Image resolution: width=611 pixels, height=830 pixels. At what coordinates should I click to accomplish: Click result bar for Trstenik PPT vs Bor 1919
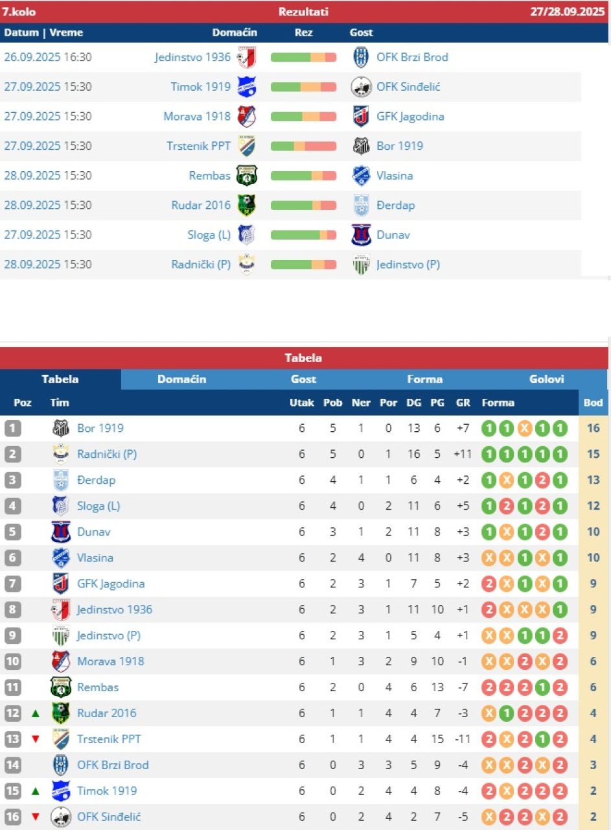tap(303, 146)
